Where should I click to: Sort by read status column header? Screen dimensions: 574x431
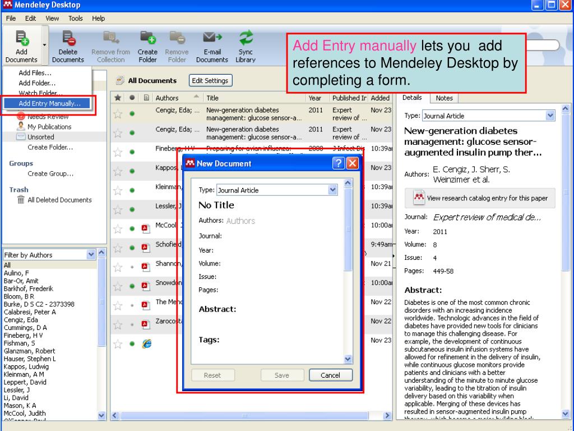pos(132,98)
